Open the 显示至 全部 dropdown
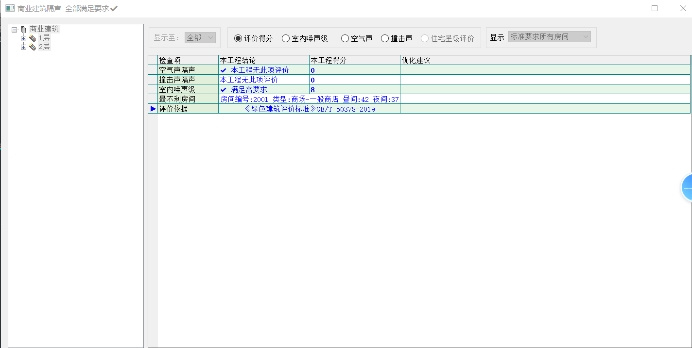This screenshot has height=348, width=692. [200, 37]
